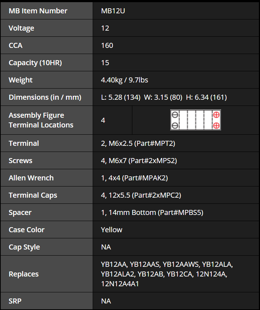Click the bottom negative terminal symbol
The image size is (260, 310).
tap(175, 125)
